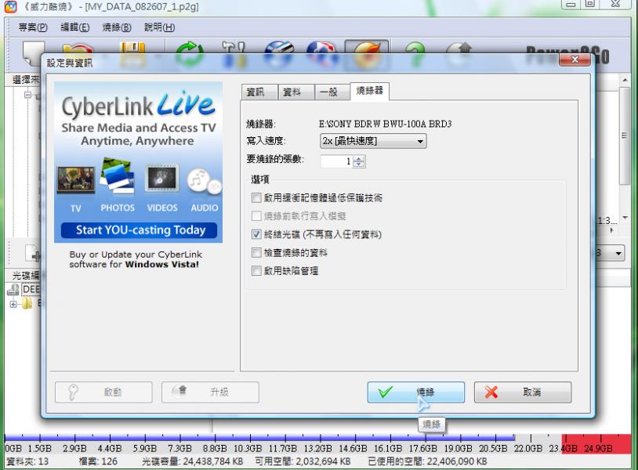Click the burn disc flame icon

click(363, 50)
